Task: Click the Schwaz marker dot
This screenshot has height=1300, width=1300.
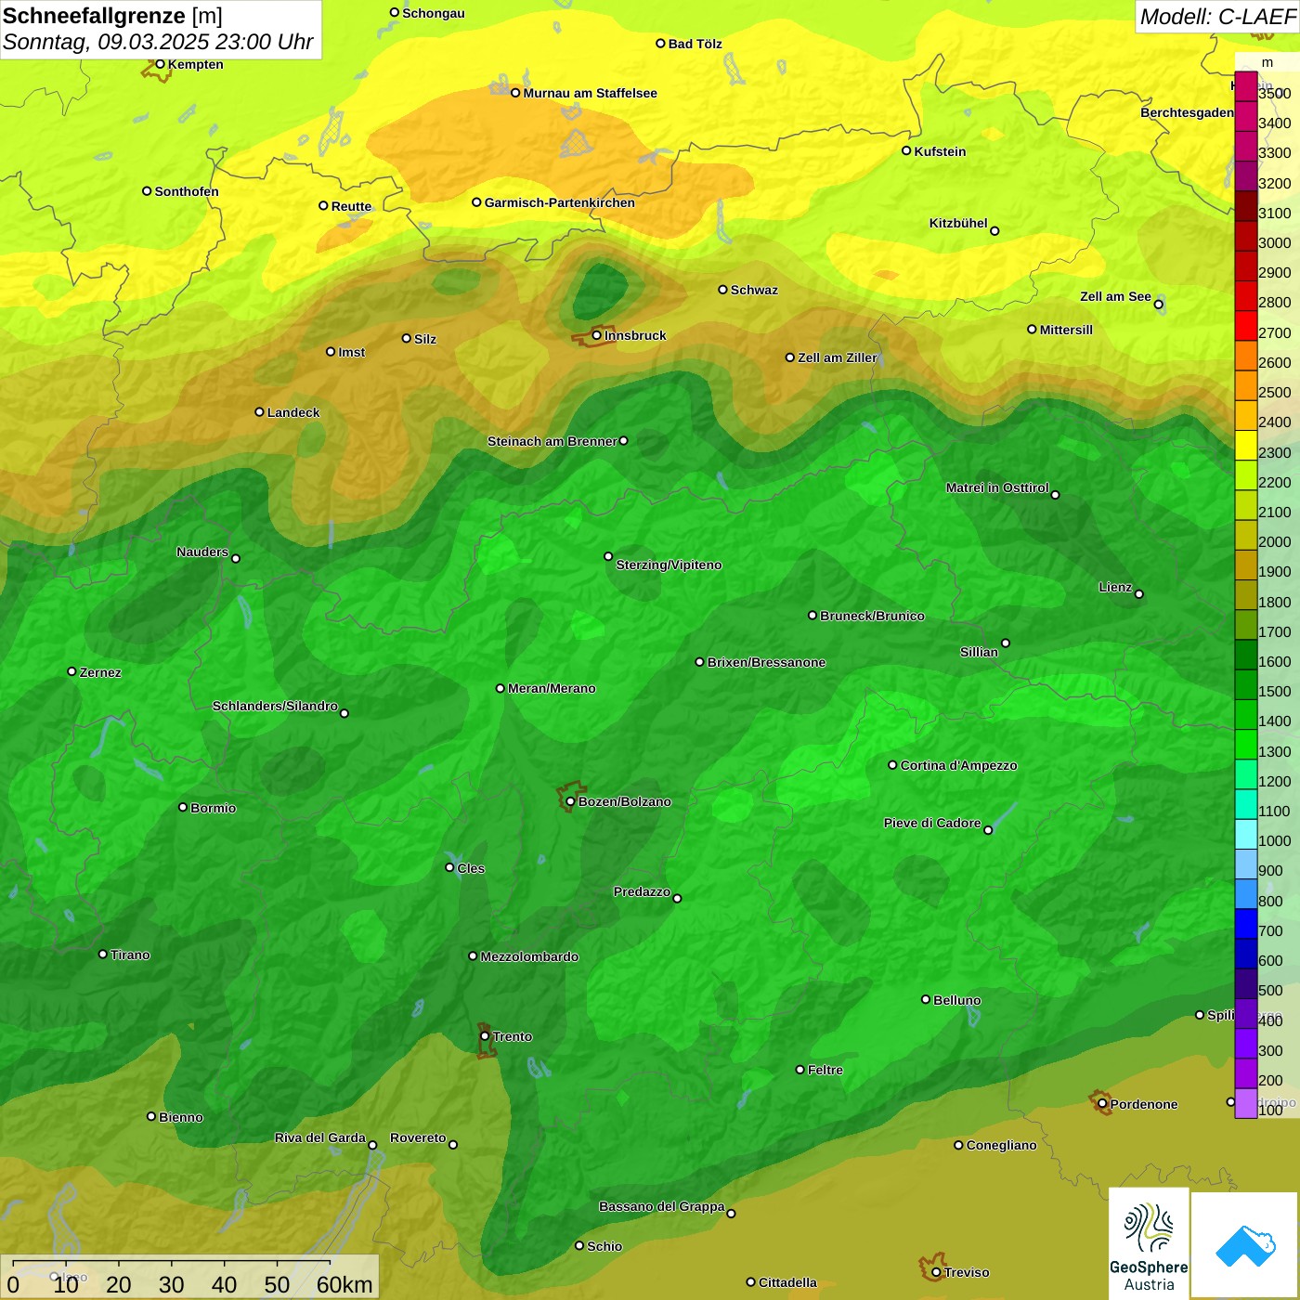Action: (x=722, y=290)
